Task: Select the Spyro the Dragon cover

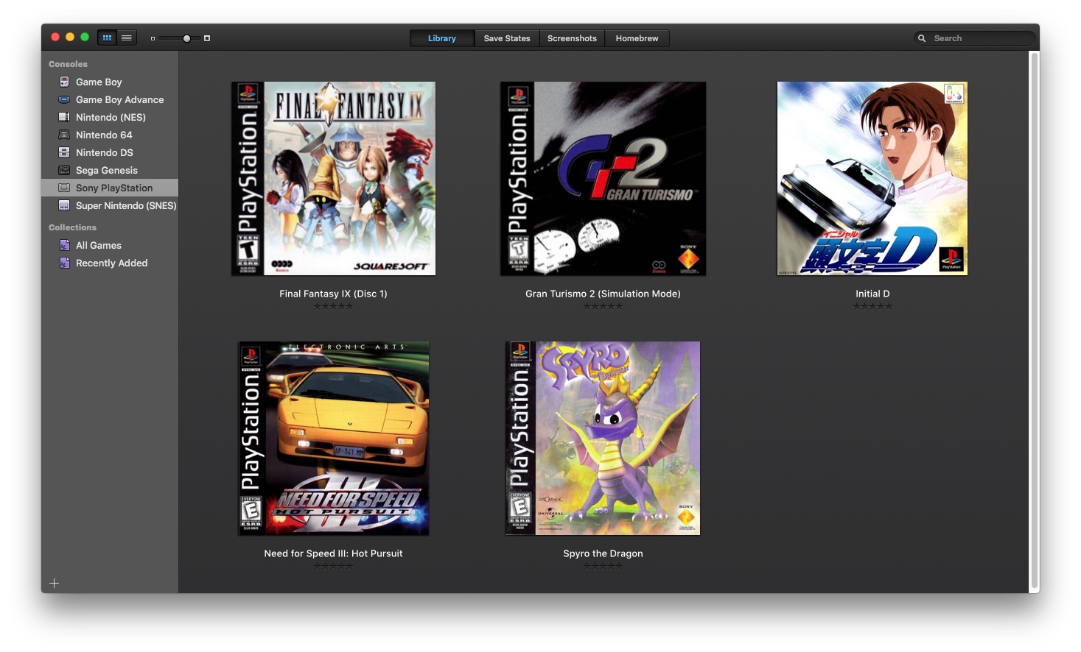Action: [x=603, y=438]
